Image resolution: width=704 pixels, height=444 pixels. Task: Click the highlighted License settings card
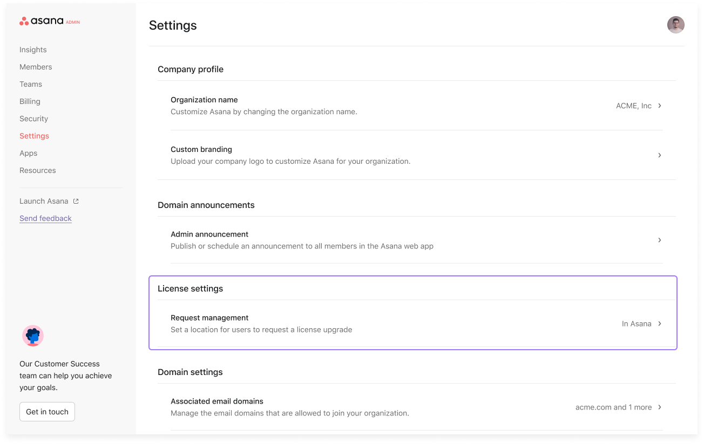[x=412, y=313]
